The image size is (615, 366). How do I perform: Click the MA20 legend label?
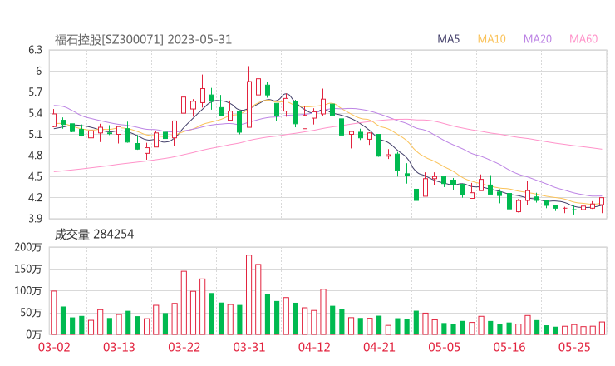click(x=538, y=39)
